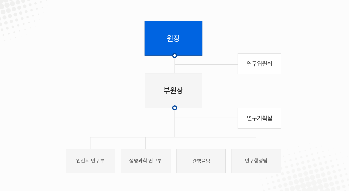Click vertical connector above 연구행정팀
349x191 pixels.
tap(256, 143)
